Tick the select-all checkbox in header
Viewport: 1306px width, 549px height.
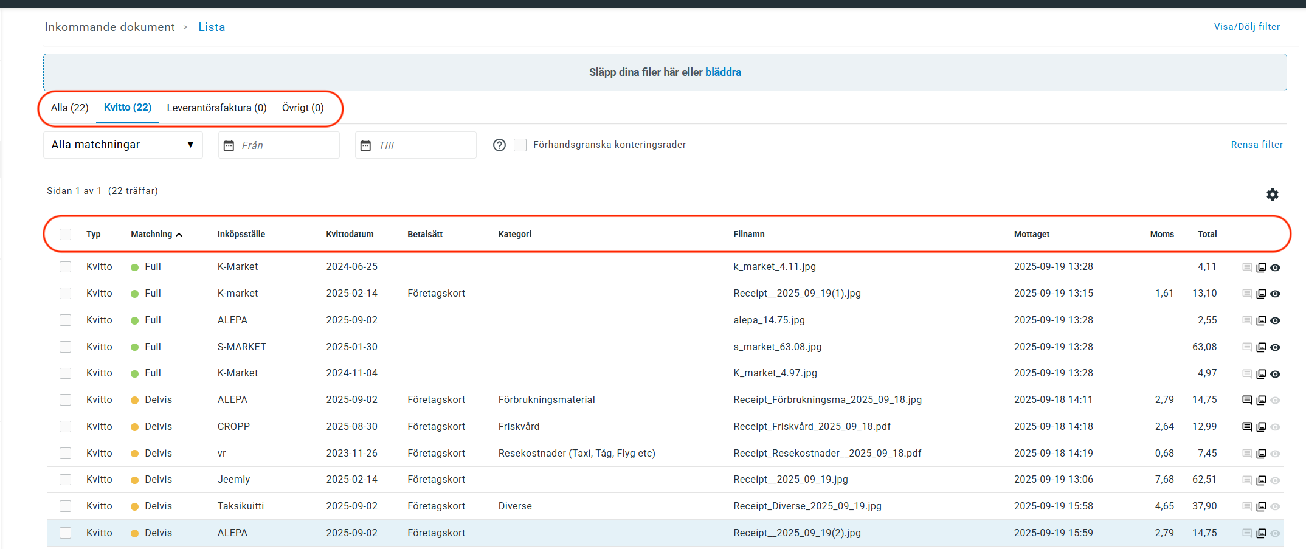pyautogui.click(x=66, y=235)
